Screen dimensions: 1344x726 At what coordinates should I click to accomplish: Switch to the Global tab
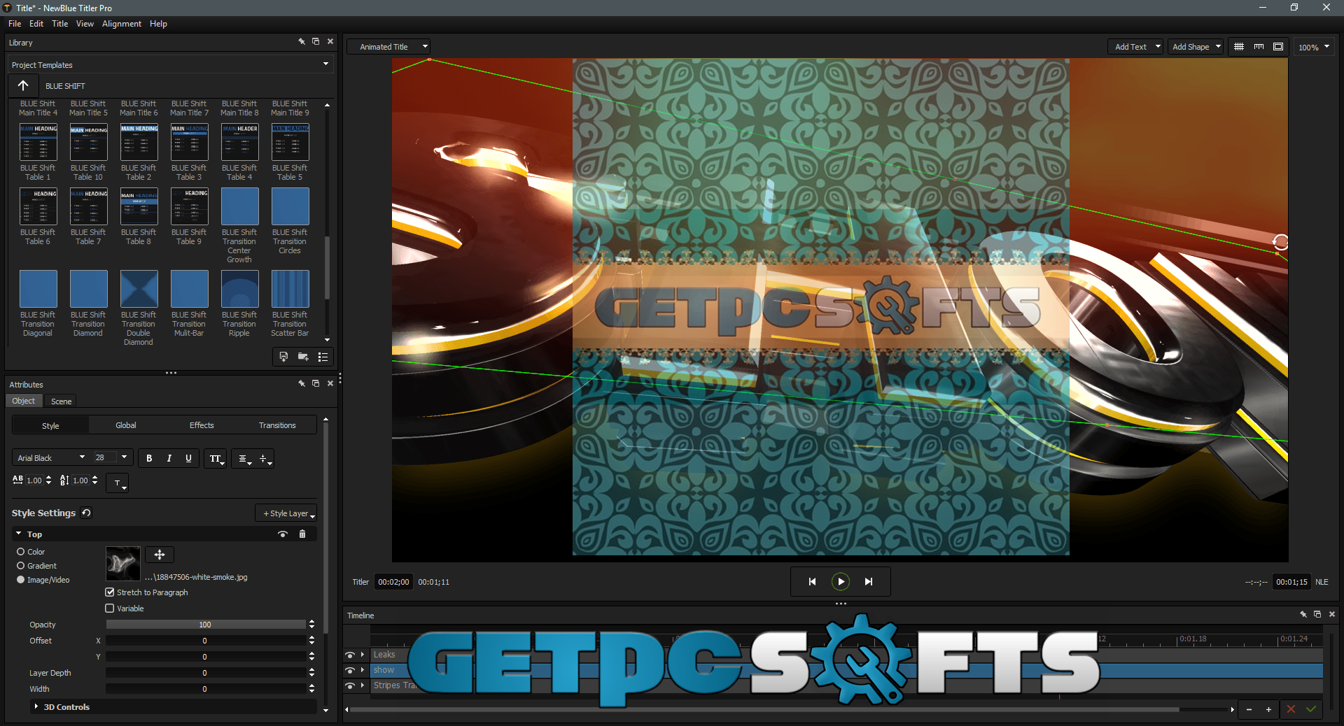126,425
